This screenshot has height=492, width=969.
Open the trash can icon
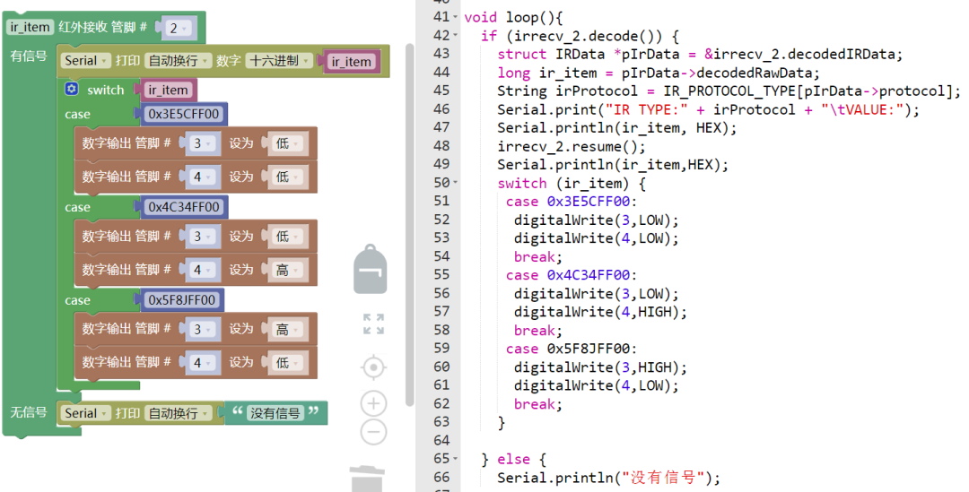pos(367,479)
